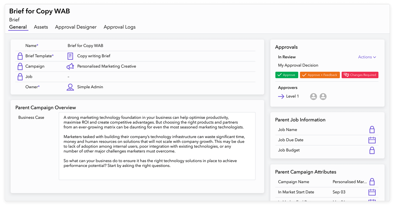Viewport: 395px width, 207px height.
Task: Click the second approver avatar at Level 1
Action: coord(323,97)
